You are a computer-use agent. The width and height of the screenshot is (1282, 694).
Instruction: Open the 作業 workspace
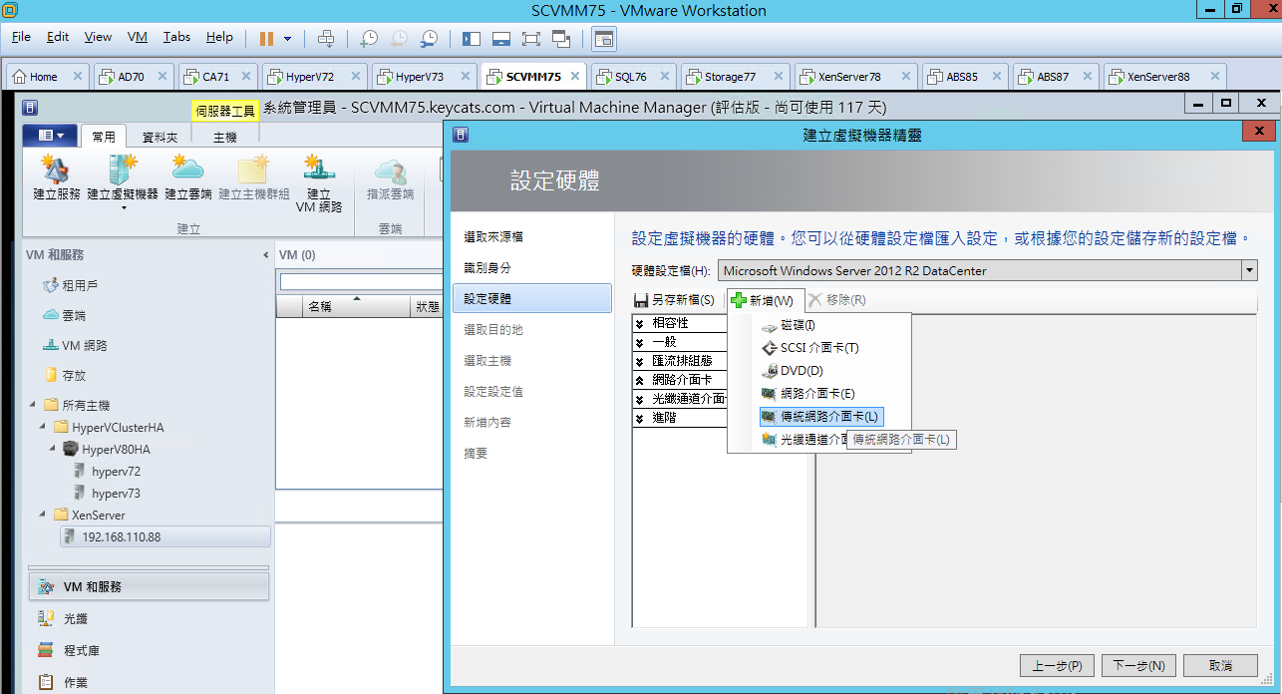pyautogui.click(x=149, y=682)
